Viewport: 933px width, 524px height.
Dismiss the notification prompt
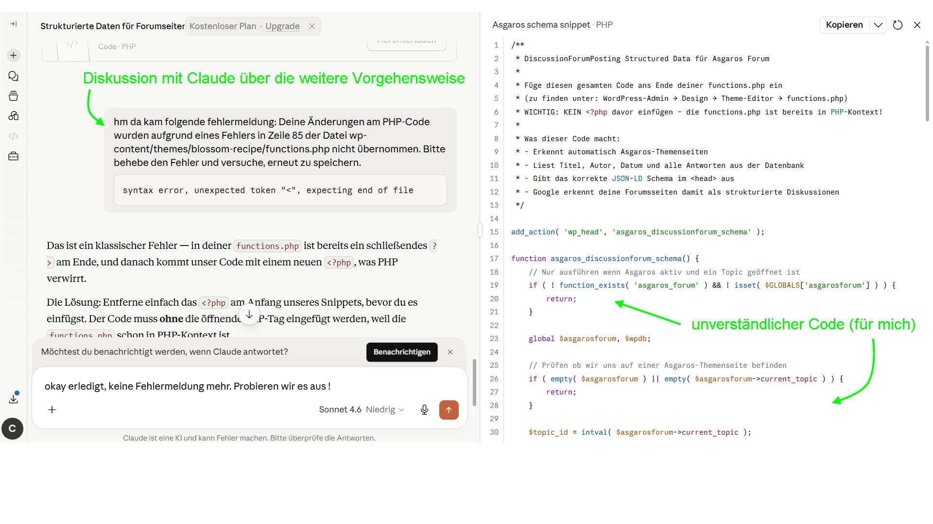point(450,352)
